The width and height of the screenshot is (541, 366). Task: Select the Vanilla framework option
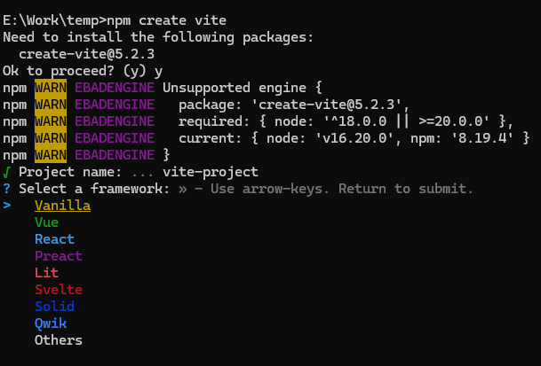[62, 206]
